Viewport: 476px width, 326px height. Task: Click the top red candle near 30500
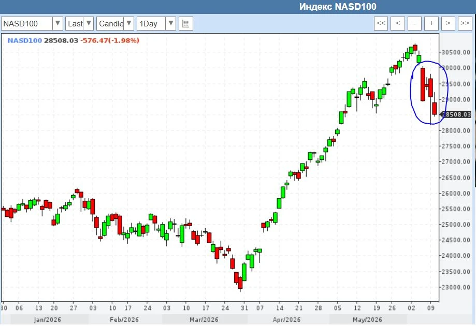(x=415, y=47)
